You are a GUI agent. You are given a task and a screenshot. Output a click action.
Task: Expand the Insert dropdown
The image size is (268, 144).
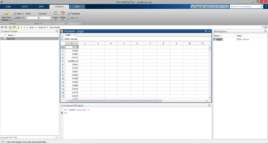tap(55, 20)
